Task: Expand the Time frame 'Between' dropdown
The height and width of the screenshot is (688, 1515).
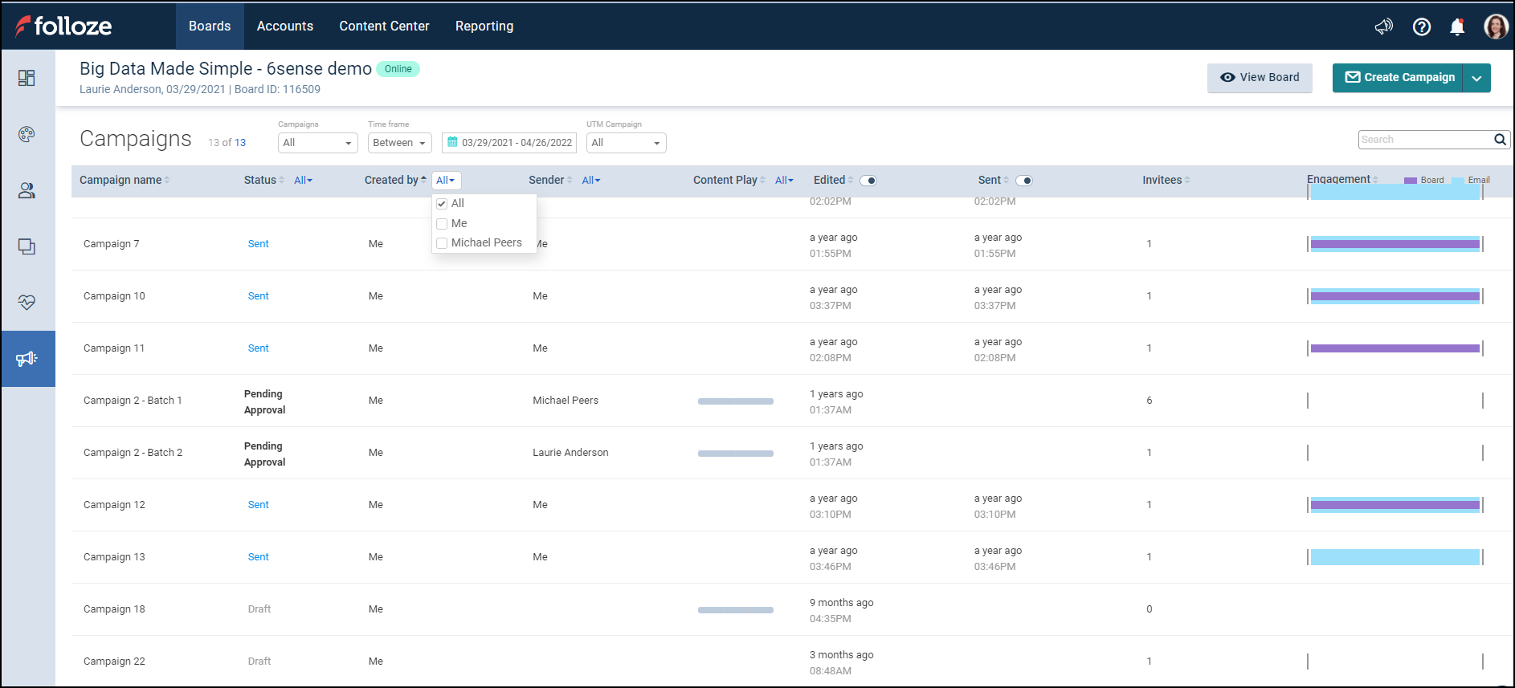Action: pos(399,143)
